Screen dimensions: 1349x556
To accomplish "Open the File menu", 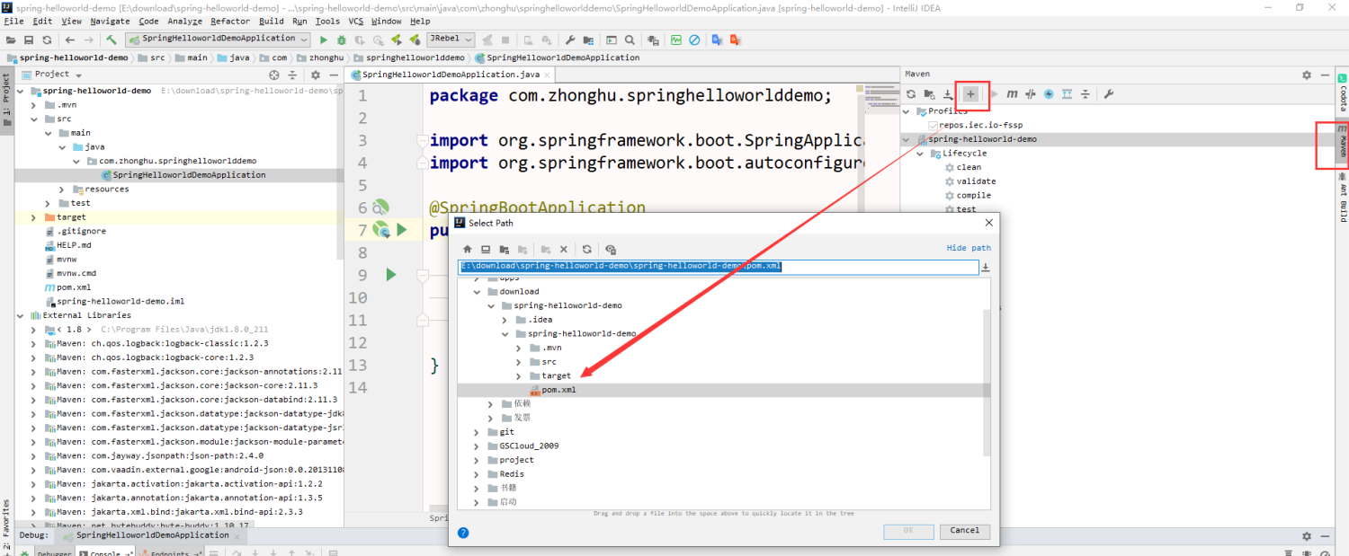I will 13,21.
